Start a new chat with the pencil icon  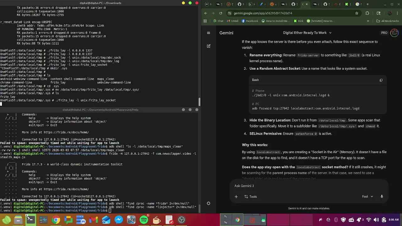pyautogui.click(x=208, y=46)
